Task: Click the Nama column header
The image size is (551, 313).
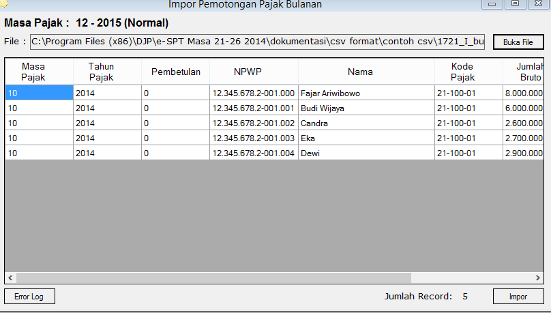Action: 366,72
